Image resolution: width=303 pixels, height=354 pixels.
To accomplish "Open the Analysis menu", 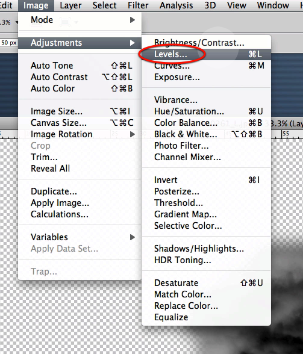I will point(176,5).
